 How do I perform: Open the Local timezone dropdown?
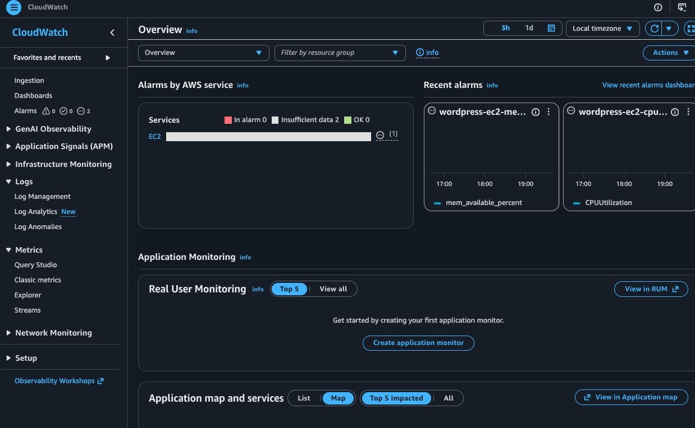click(x=602, y=29)
